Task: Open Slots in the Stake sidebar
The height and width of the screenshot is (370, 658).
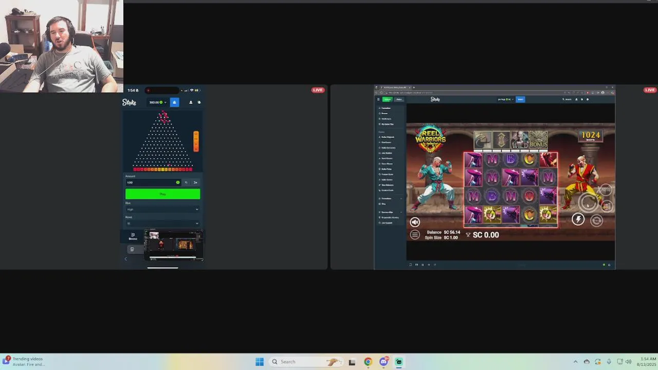Action: (x=387, y=142)
